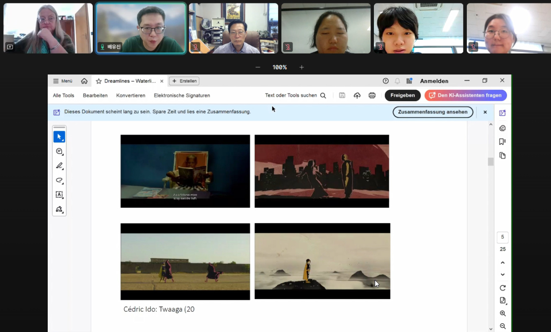This screenshot has width=551, height=332.
Task: Pick the Highlighter tool
Action: pyautogui.click(x=59, y=166)
